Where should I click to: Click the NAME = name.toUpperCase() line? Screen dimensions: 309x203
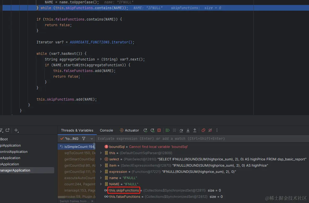72,2
